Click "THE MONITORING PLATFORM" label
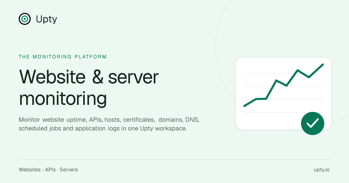This screenshot has height=183, width=349. click(x=63, y=57)
